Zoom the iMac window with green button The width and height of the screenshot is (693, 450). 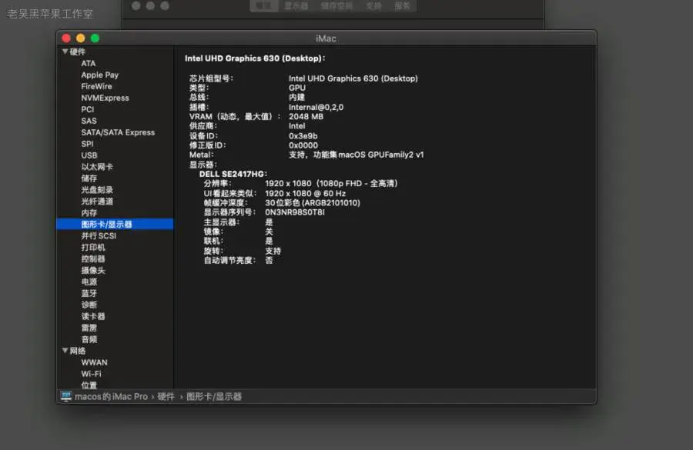tap(95, 38)
